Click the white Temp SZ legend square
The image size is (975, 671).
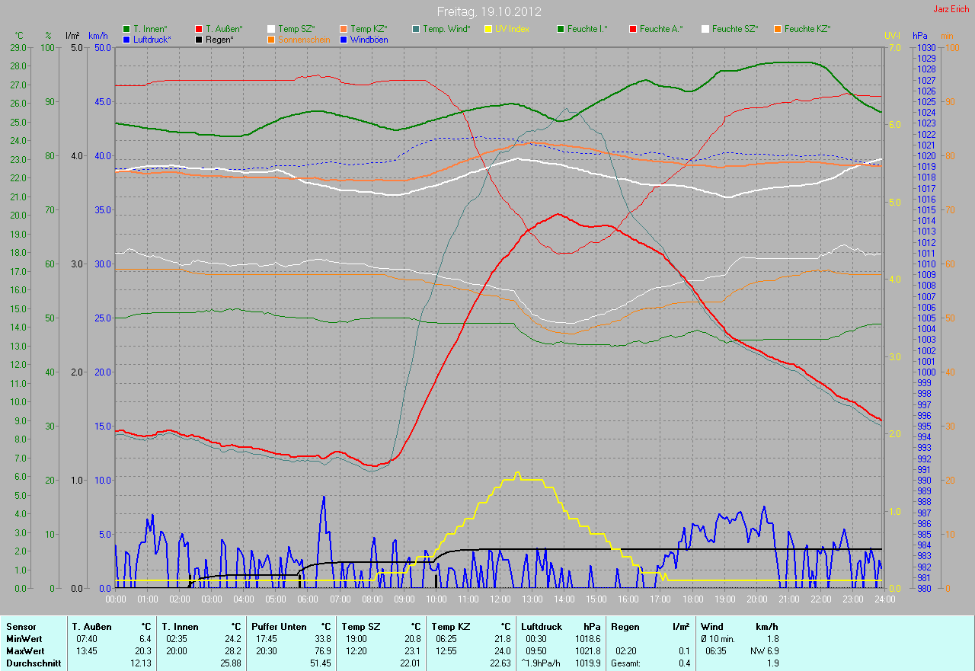coord(271,29)
